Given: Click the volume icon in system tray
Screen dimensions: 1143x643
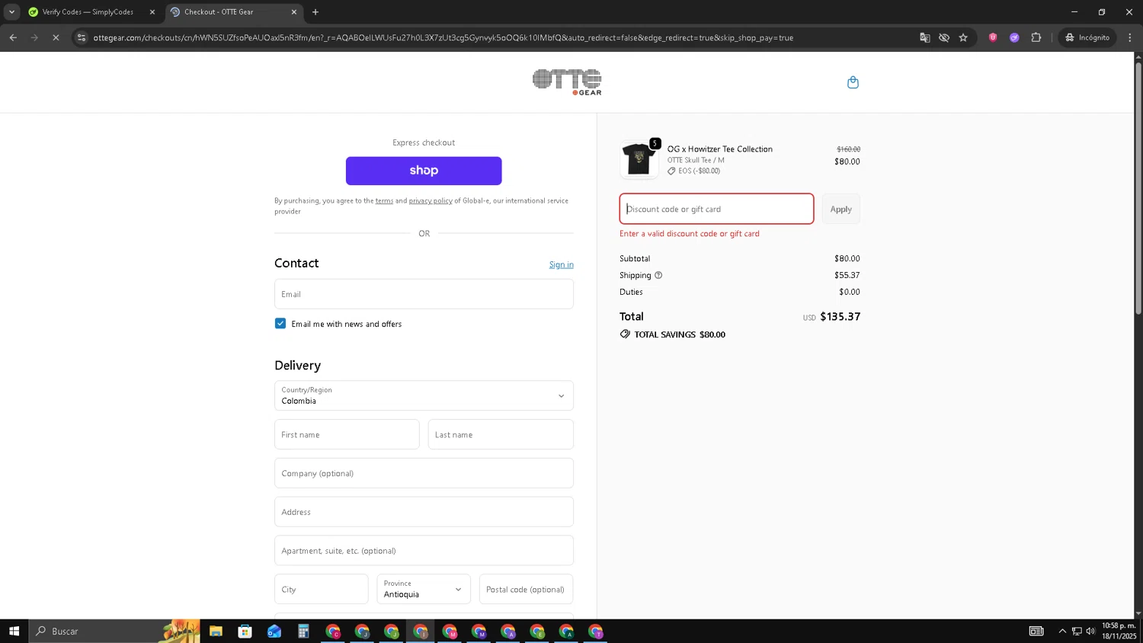Looking at the screenshot, I should (x=1090, y=631).
